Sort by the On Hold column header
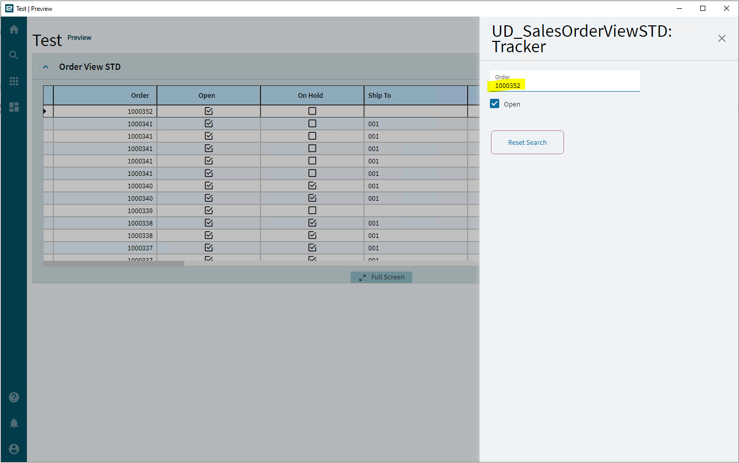This screenshot has height=463, width=739. click(x=312, y=95)
